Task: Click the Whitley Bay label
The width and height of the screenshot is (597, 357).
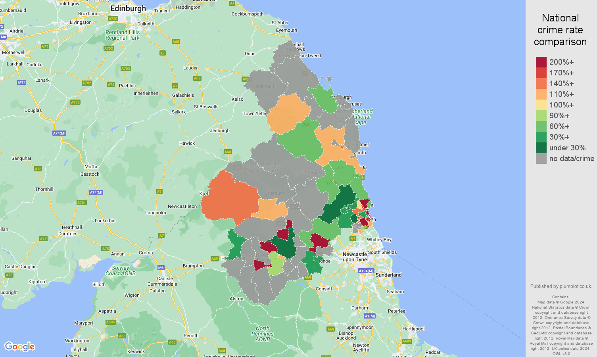Action: click(x=379, y=240)
